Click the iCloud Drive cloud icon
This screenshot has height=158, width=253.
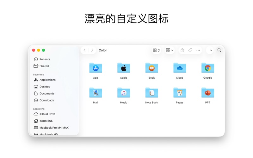pos(36,114)
